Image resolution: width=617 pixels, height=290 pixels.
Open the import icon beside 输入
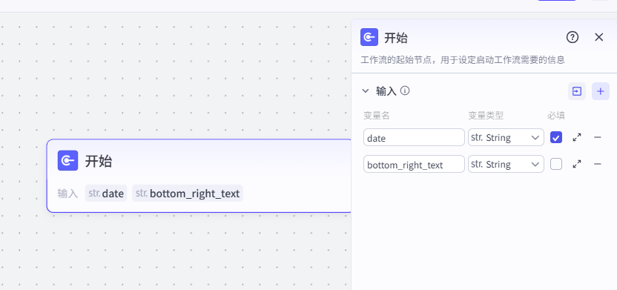coord(577,91)
